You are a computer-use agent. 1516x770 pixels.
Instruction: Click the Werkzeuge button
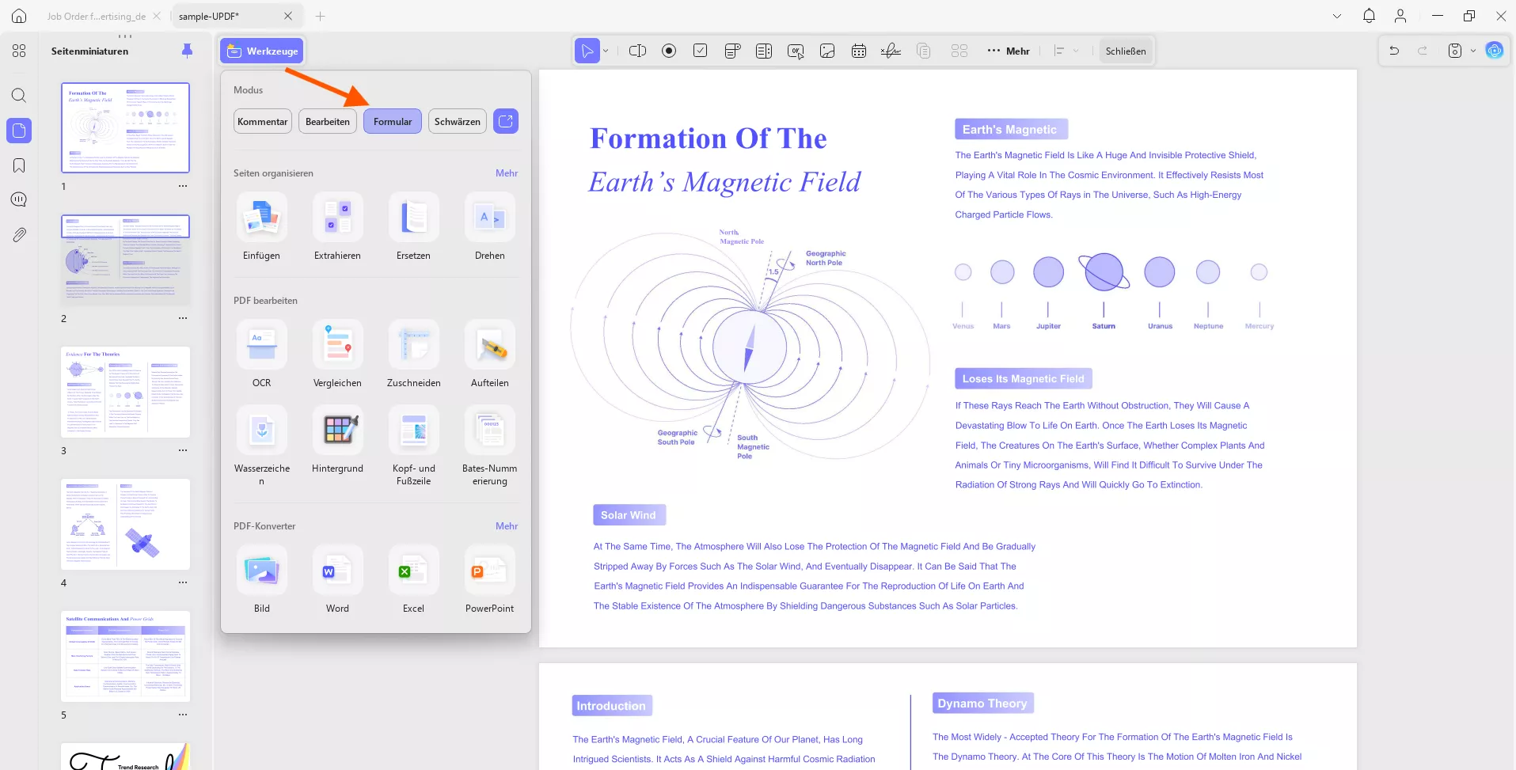coord(262,51)
